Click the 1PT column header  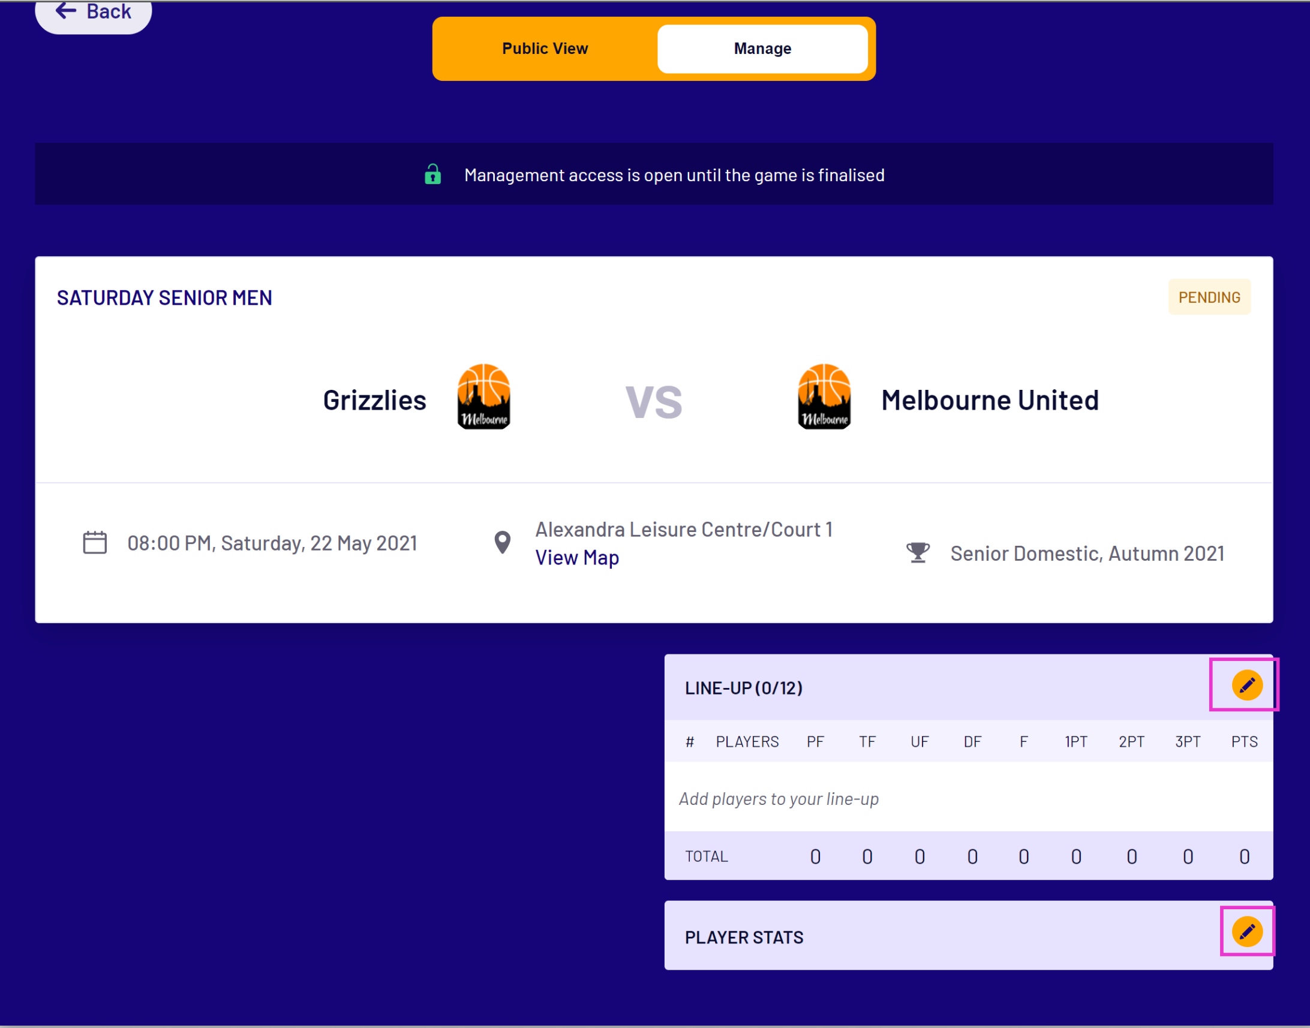pos(1076,742)
